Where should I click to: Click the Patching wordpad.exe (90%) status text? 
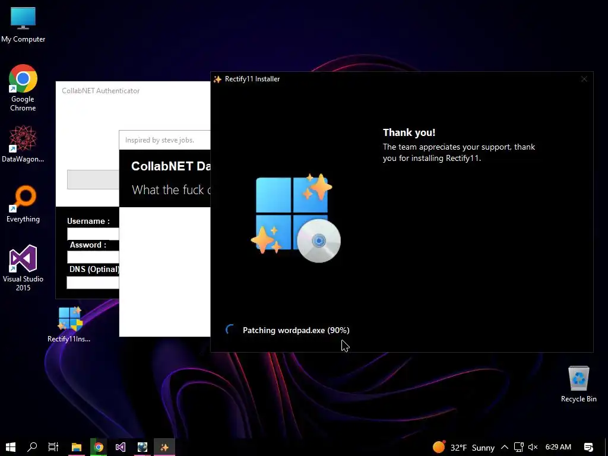(296, 330)
